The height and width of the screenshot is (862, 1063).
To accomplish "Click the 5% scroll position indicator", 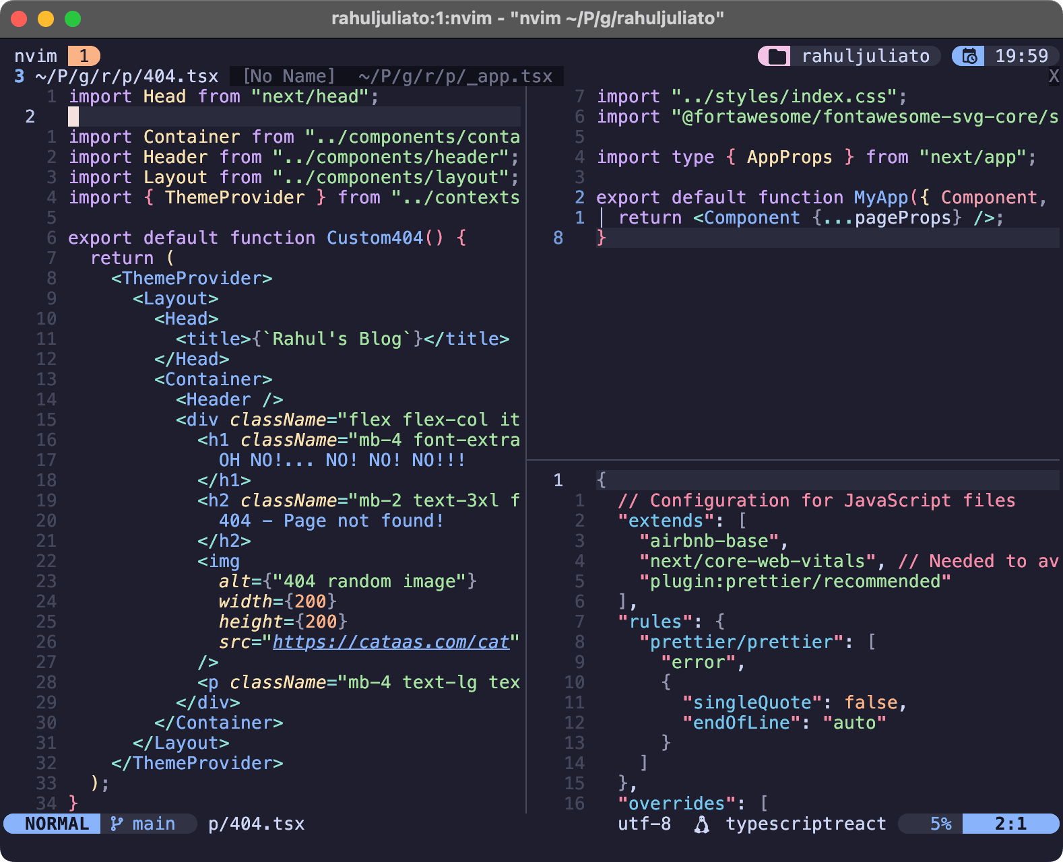I will coord(941,824).
